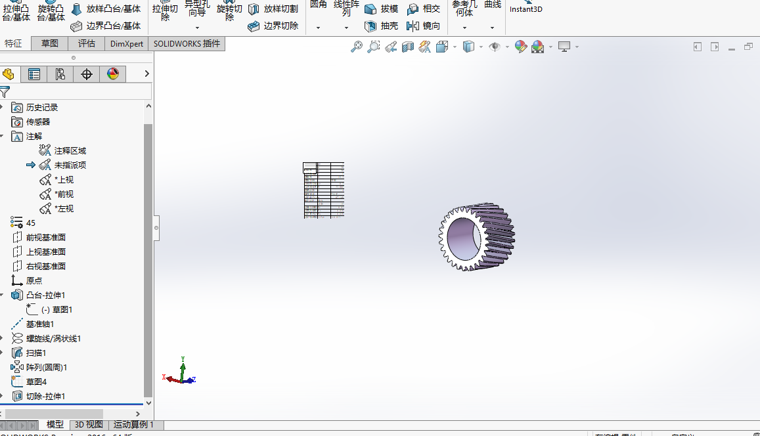Switch to the 评估 ribbon tab

pos(86,43)
